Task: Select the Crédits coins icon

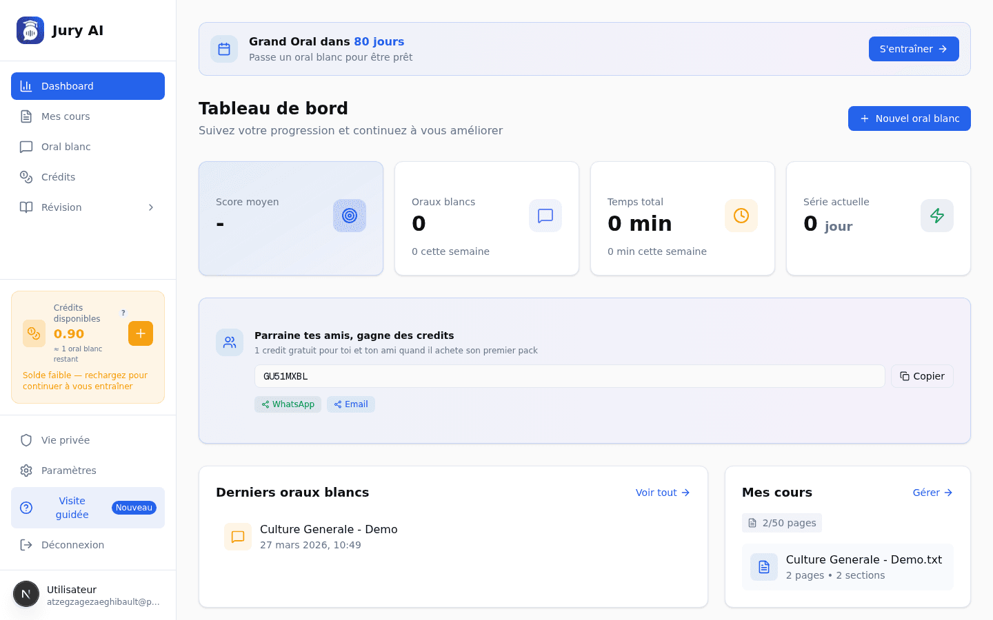Action: [26, 176]
